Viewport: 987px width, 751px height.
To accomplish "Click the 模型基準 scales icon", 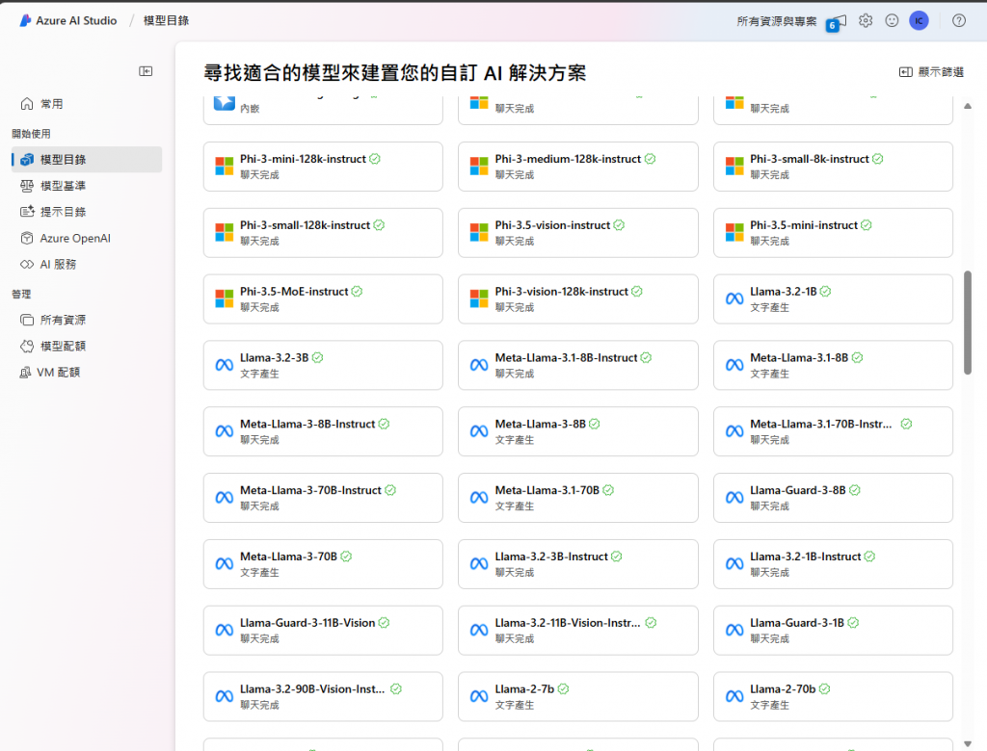I will pyautogui.click(x=27, y=186).
